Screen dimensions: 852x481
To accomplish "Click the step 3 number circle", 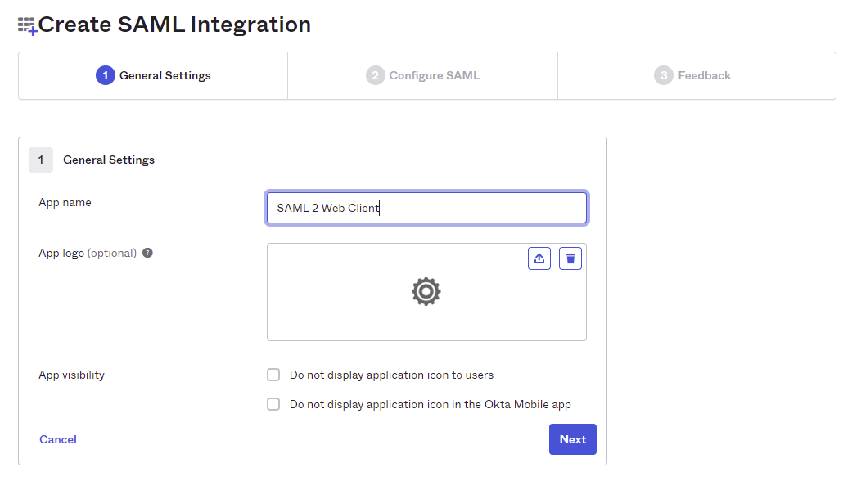I will [664, 75].
